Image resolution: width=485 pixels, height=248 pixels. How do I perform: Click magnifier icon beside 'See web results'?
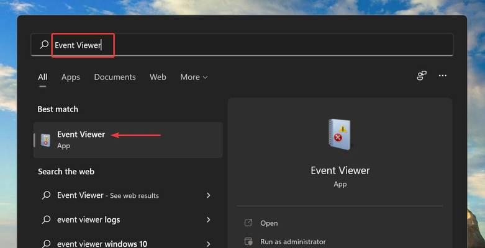47,195
